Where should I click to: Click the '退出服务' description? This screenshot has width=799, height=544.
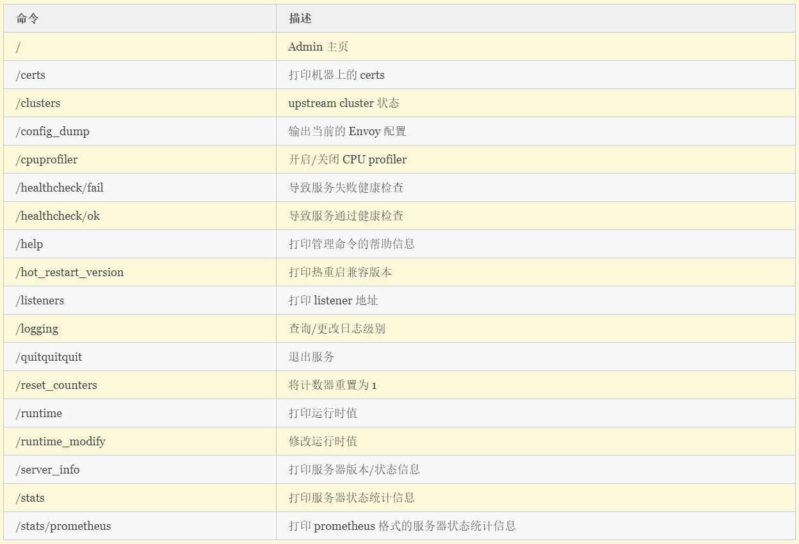pyautogui.click(x=311, y=357)
